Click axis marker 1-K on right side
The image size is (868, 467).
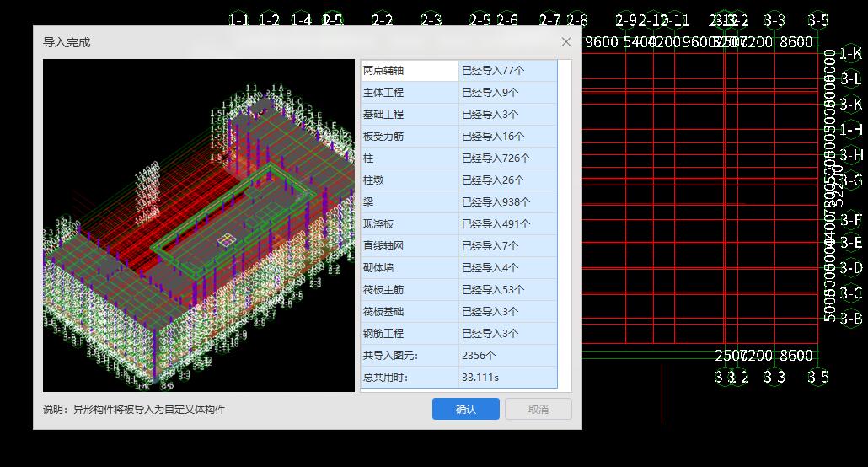point(851,53)
